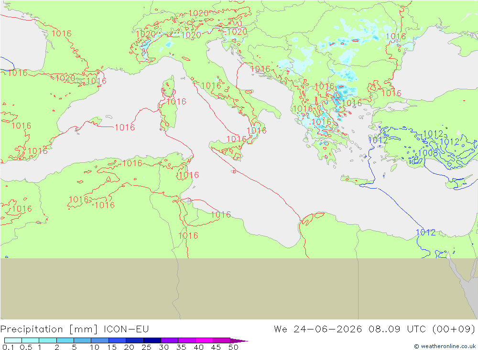This screenshot has width=478, height=350.
Task: Pick the 40–45 mm magenta legend swatch
Action: pos(204,340)
